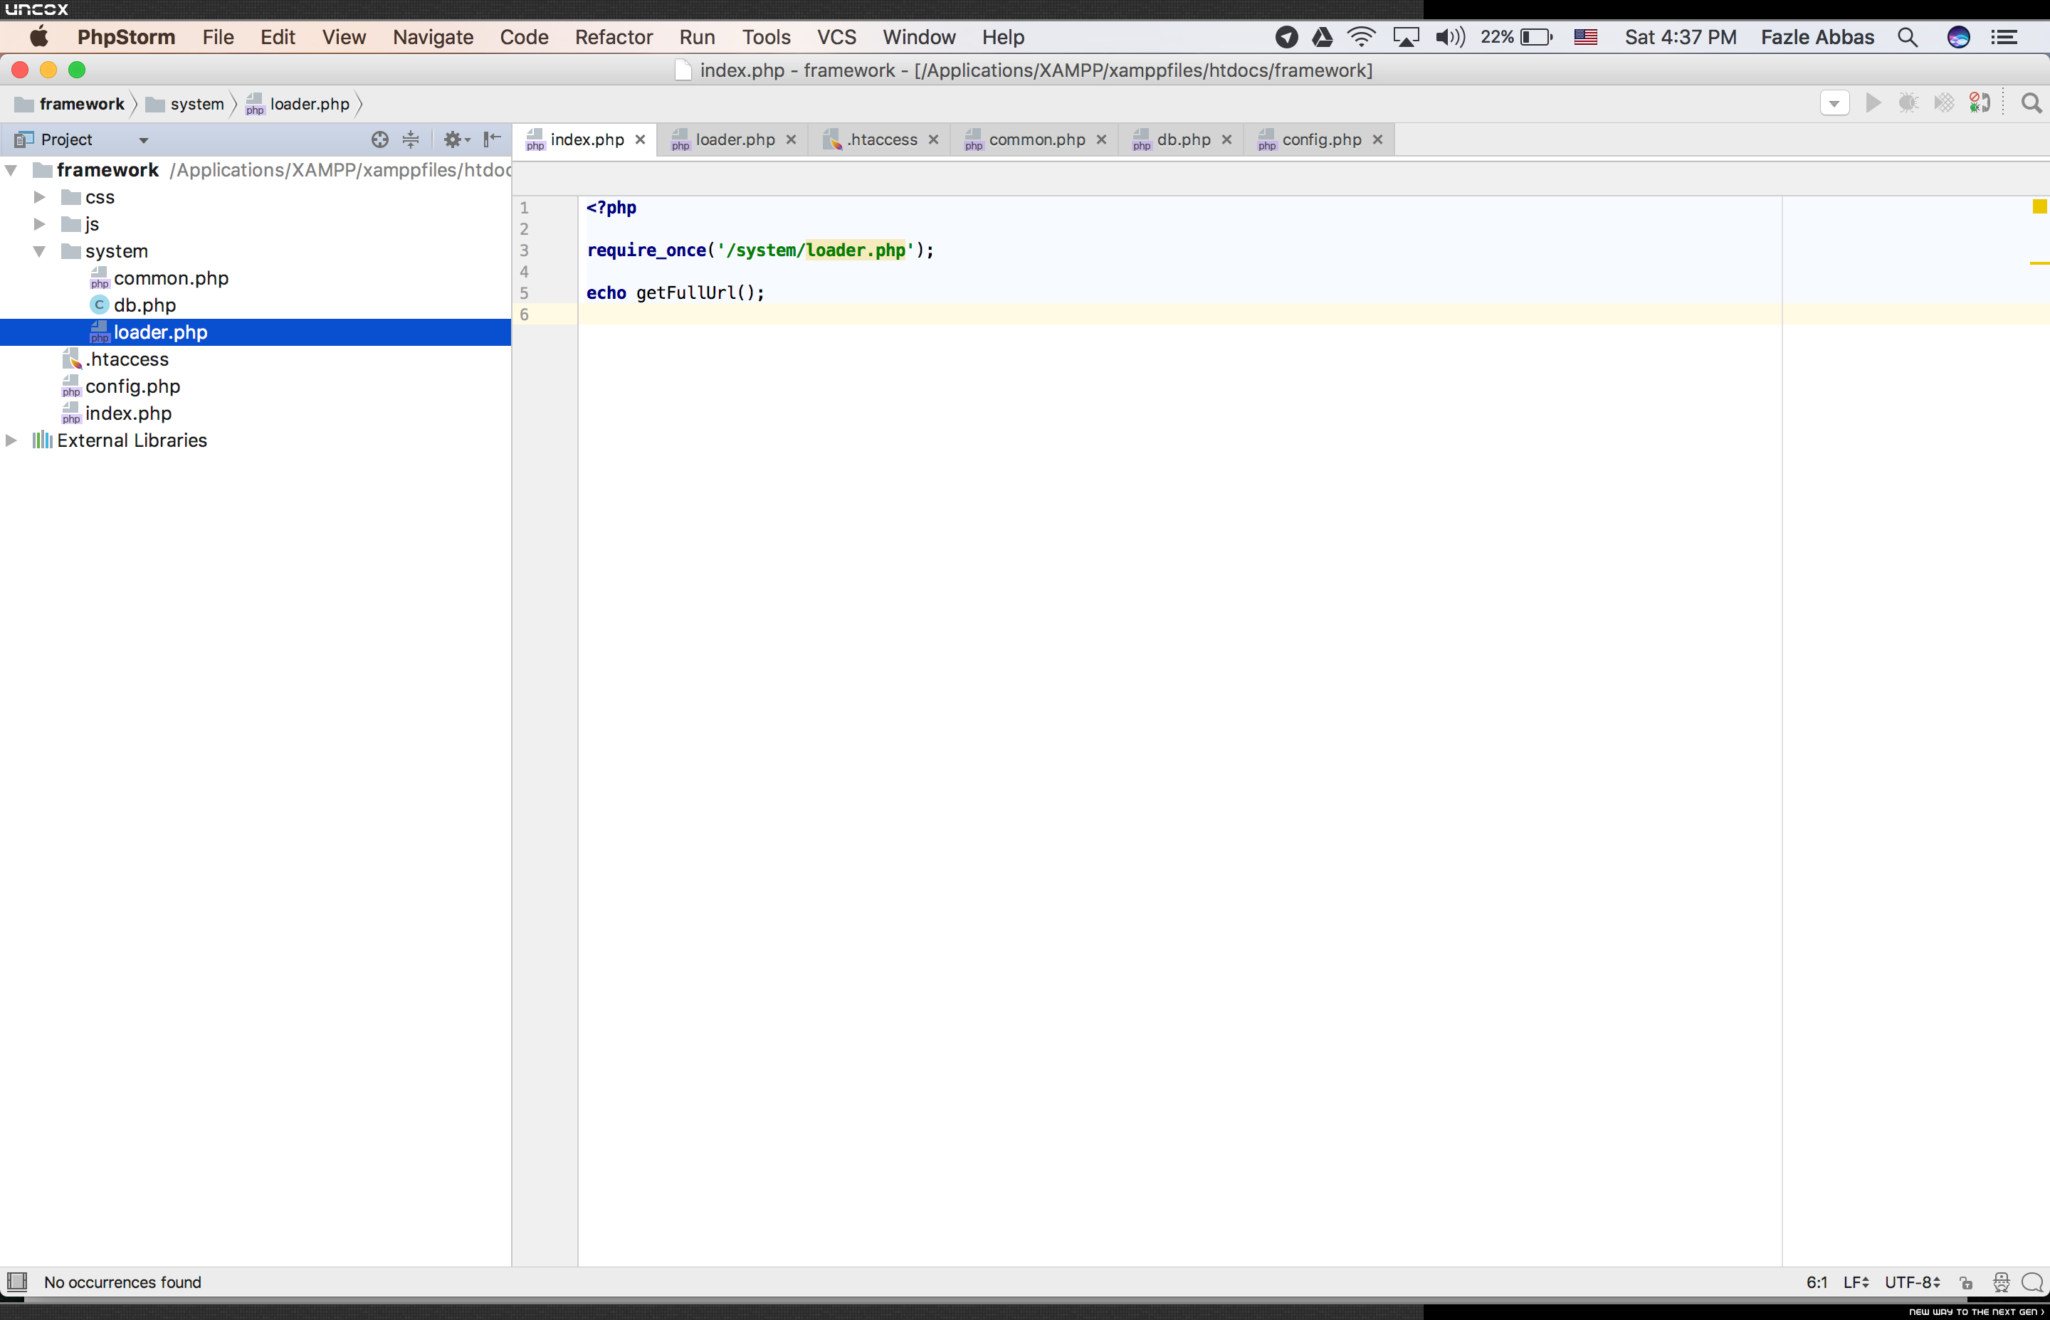Close the common.php tab
The width and height of the screenshot is (2050, 1320).
(x=1101, y=139)
